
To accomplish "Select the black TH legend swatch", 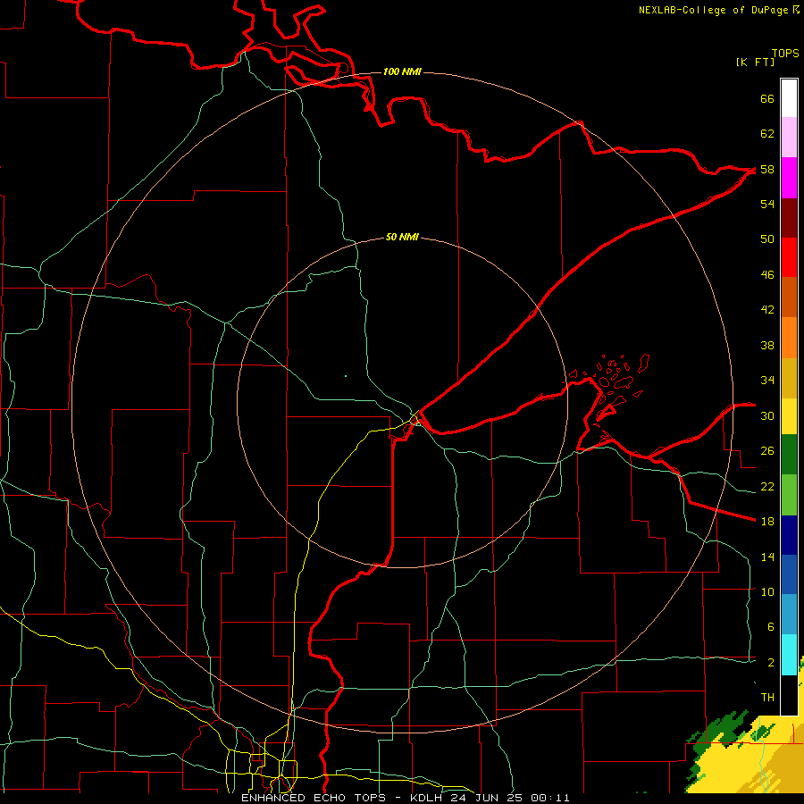I will (x=789, y=695).
